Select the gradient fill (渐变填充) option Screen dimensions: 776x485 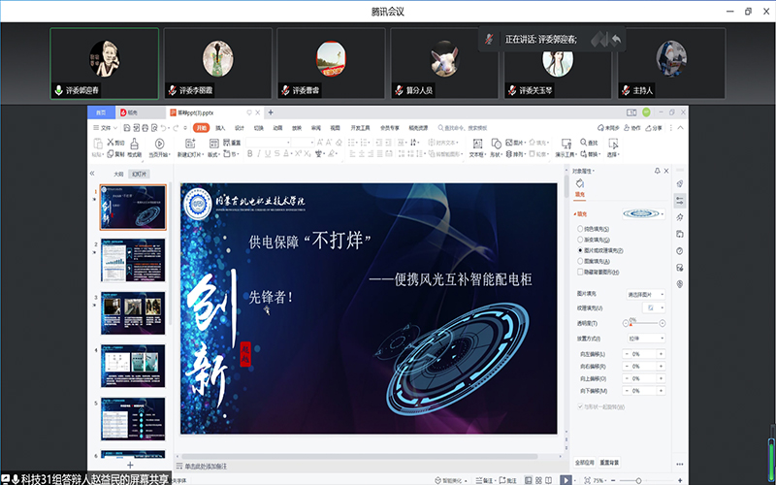coord(580,239)
